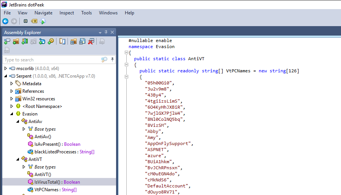This screenshot has height=195, width=341.
Task: Expand the mscorlib assembly node
Action: tap(6, 69)
